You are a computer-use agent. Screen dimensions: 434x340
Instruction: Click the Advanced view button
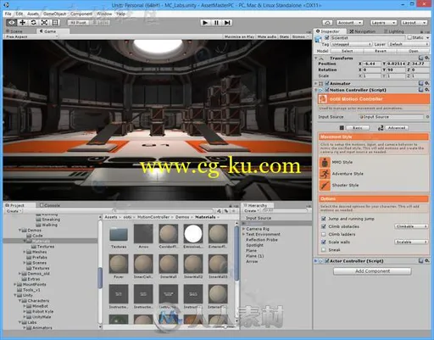pyautogui.click(x=397, y=128)
